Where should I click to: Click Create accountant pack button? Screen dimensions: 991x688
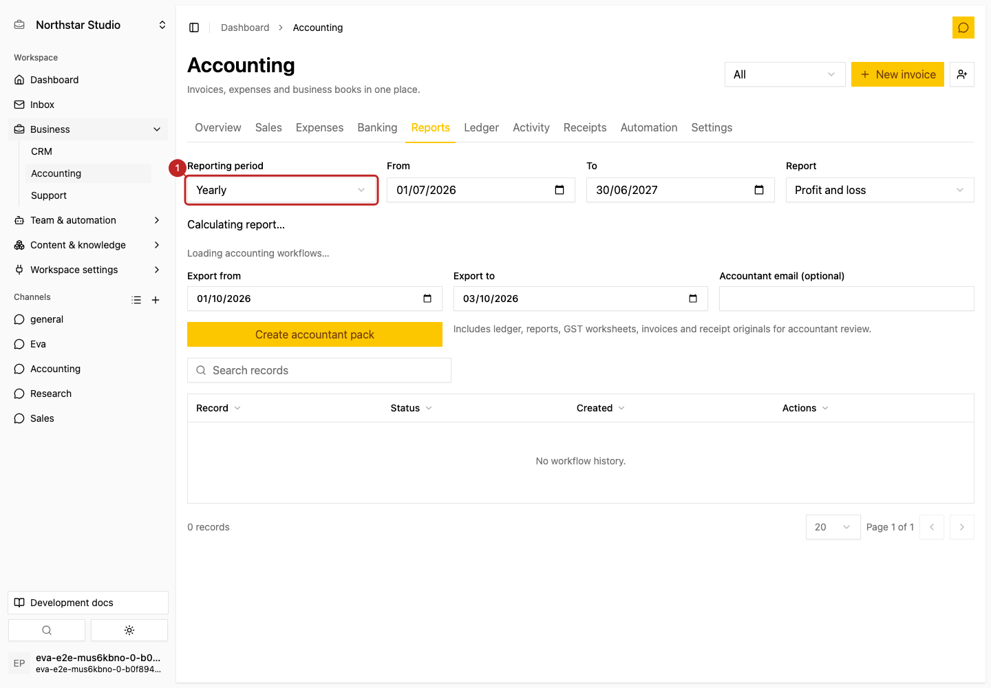315,334
